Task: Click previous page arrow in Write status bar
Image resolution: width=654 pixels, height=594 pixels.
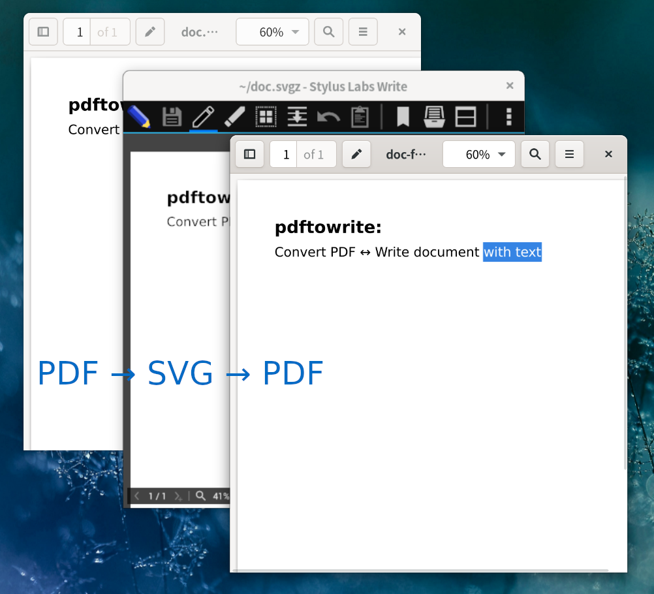Action: [137, 496]
